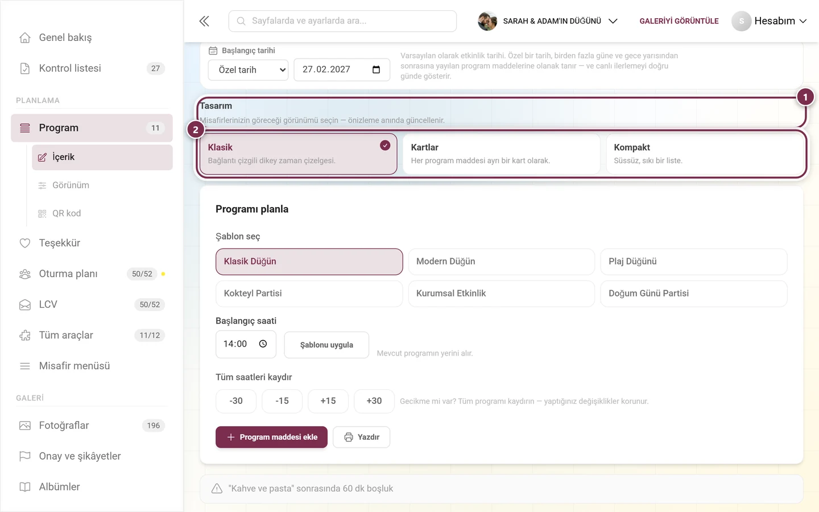
Task: Click the Fotoğraflar picture icon
Action: tap(25, 426)
